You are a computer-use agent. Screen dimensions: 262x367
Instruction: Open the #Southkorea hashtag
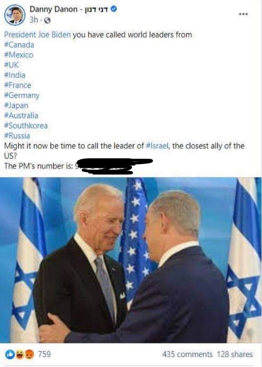(26, 126)
